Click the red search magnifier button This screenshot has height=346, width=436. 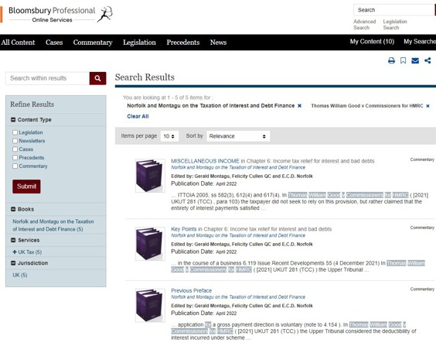click(97, 78)
